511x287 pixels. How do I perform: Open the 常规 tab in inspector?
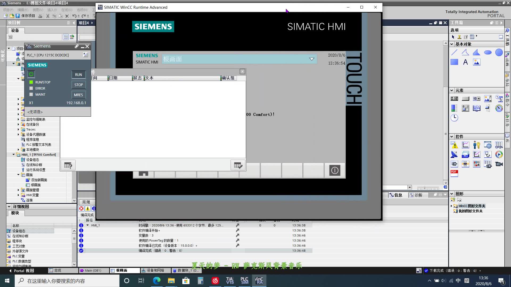[86, 202]
